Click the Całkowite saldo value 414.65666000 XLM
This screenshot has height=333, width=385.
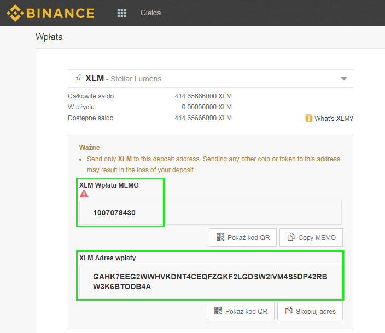pos(203,96)
